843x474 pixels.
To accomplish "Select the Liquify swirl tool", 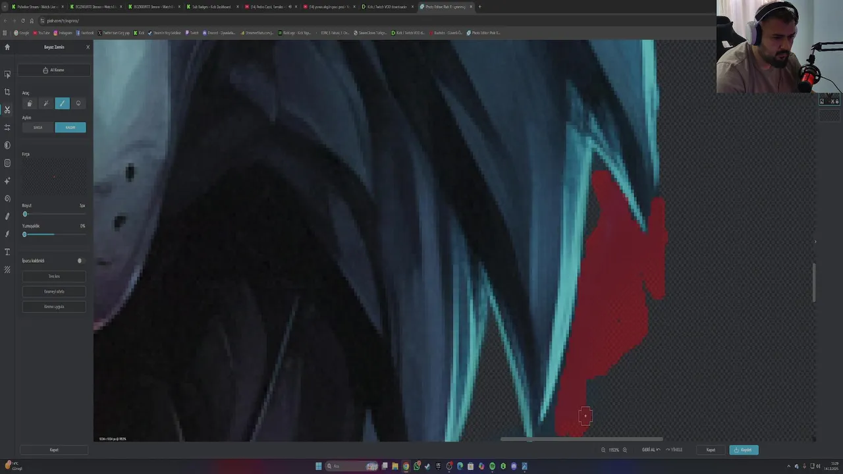I will pyautogui.click(x=7, y=198).
